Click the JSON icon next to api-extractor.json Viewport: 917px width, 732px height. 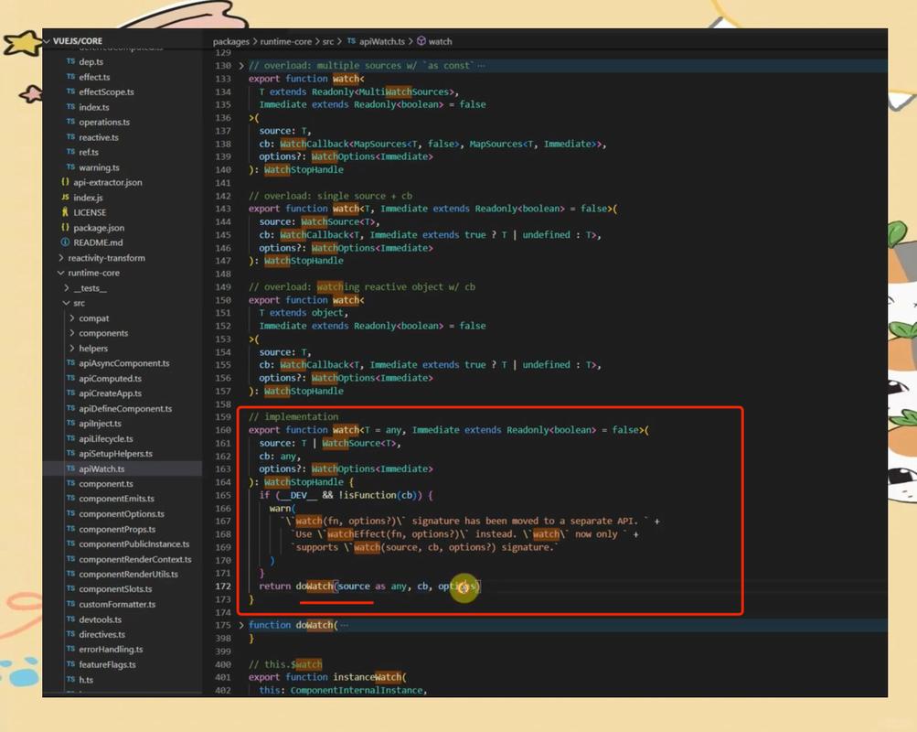(x=65, y=182)
